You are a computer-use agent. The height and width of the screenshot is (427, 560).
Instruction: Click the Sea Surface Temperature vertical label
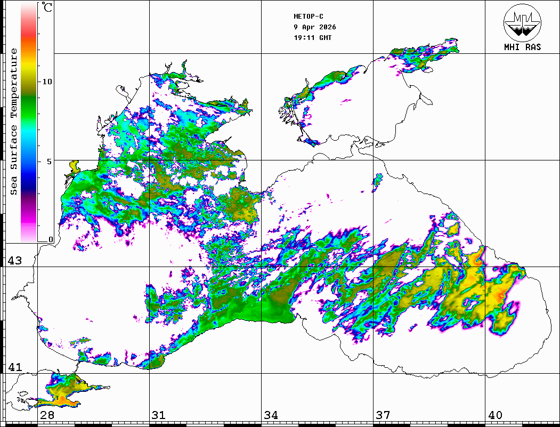coord(14,122)
